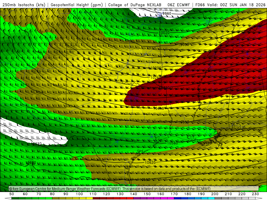
Task: Click the 10560 height contour label
Action: (x=173, y=143)
